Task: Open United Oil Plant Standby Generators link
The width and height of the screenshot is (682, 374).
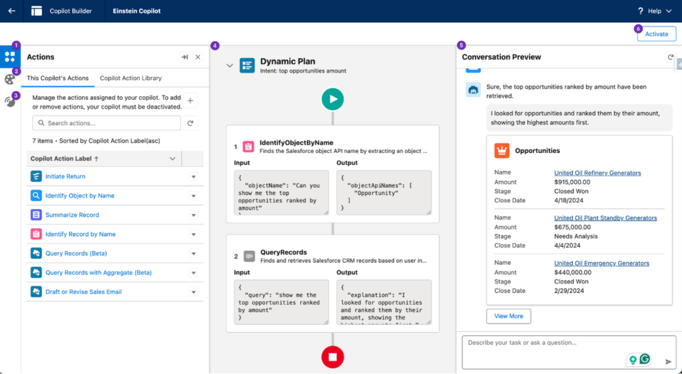Action: pyautogui.click(x=605, y=218)
